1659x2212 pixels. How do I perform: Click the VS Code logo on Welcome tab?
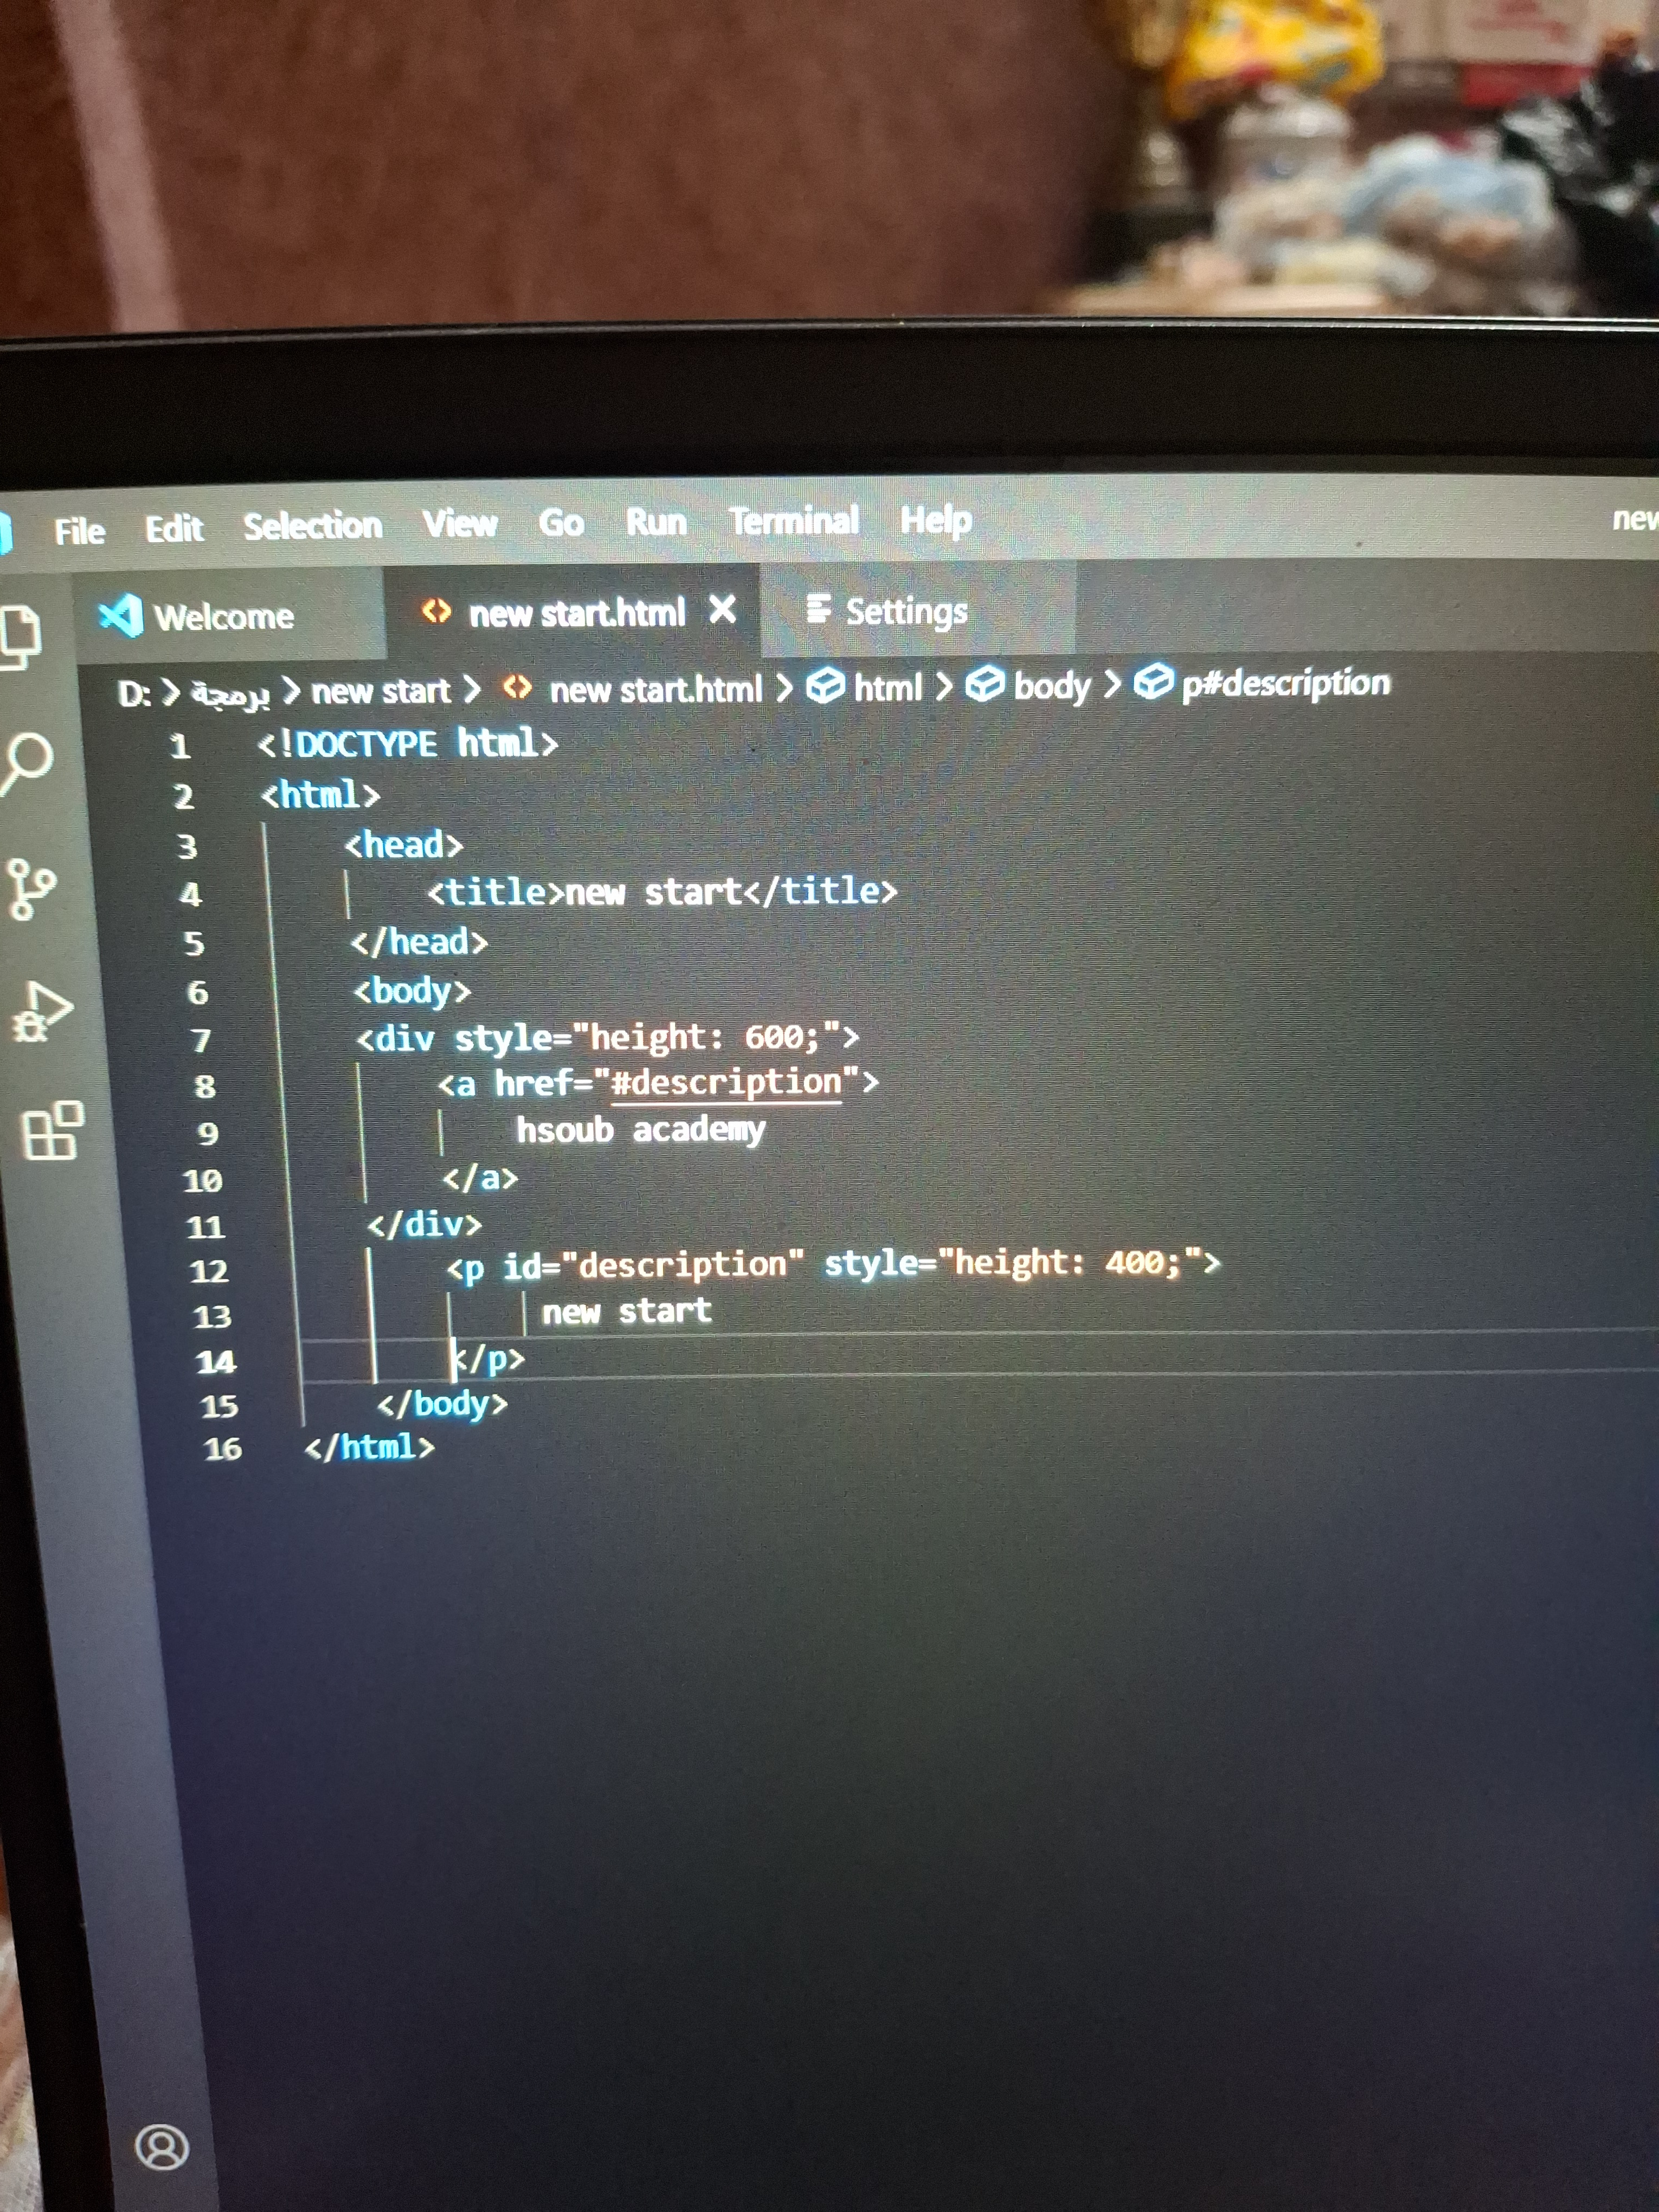[121, 615]
